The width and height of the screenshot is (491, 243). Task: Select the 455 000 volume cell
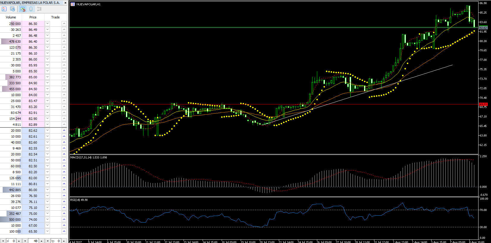click(x=11, y=89)
